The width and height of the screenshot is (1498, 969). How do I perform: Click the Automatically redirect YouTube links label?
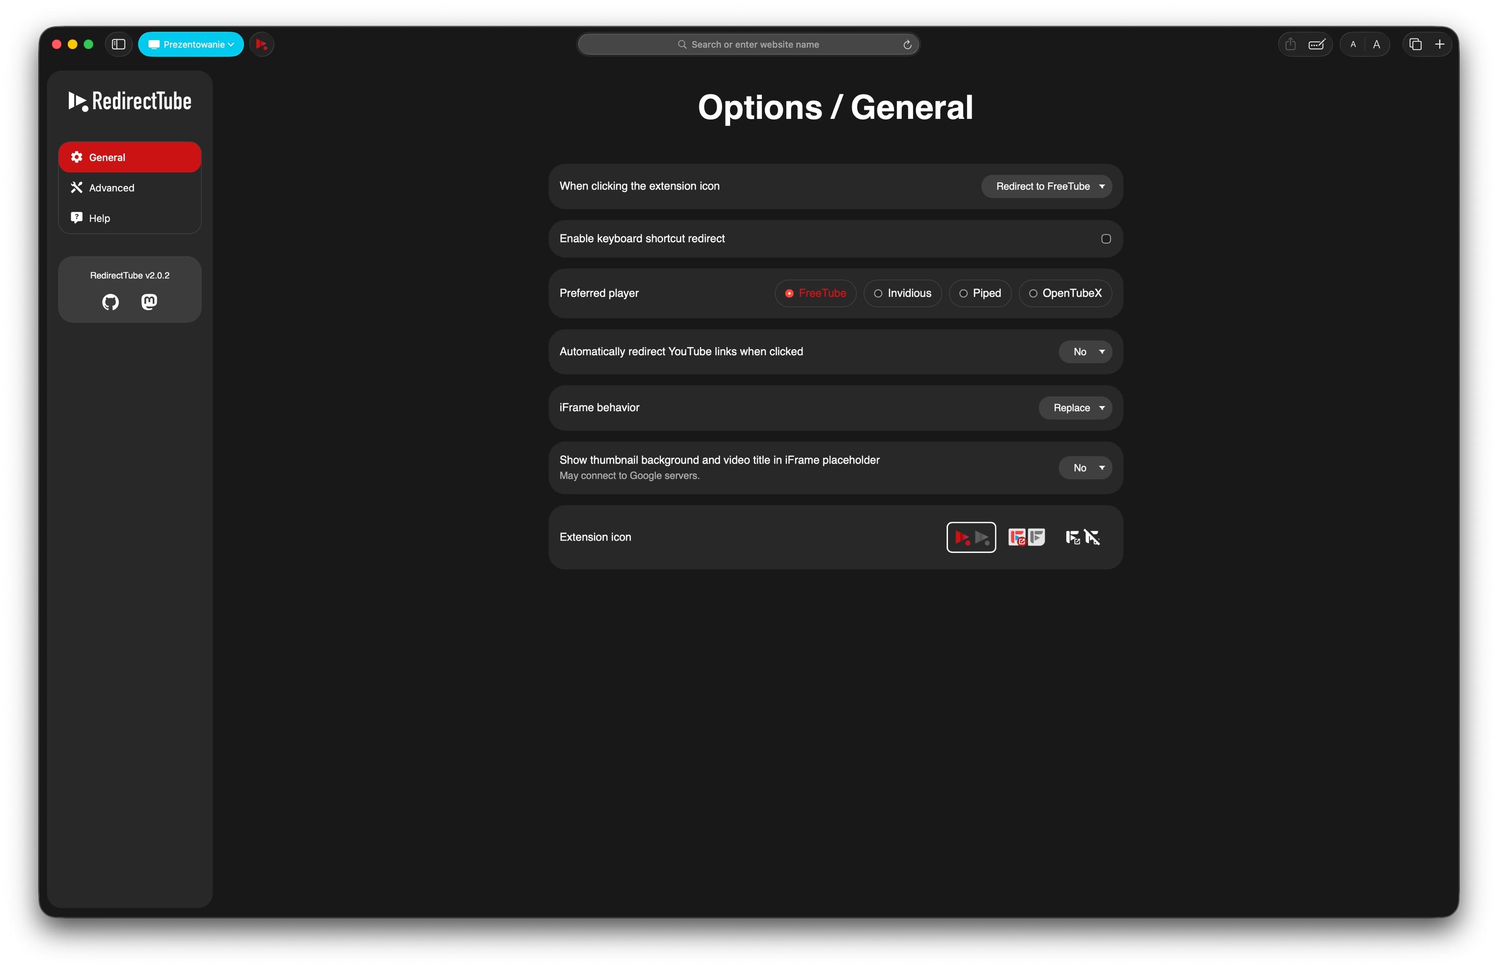(x=681, y=352)
